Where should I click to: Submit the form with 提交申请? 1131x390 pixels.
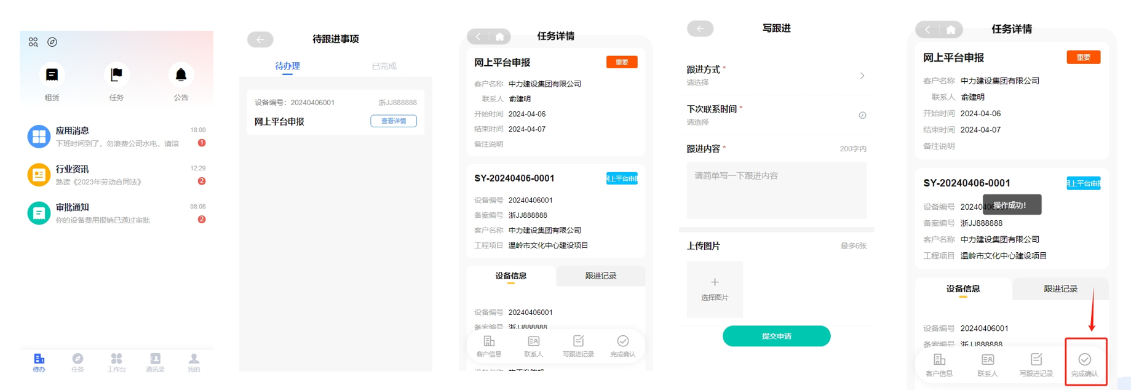coord(776,336)
